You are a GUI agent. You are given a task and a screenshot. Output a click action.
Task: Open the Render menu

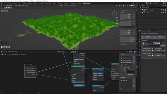(x=10, y=3)
